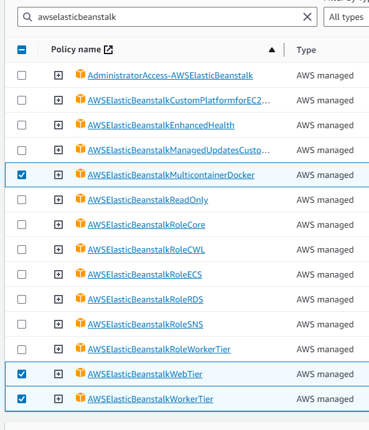369x430 pixels.
Task: Open the AWSElasticBeanstalkRoleWorkerTier policy link
Action: [x=159, y=349]
